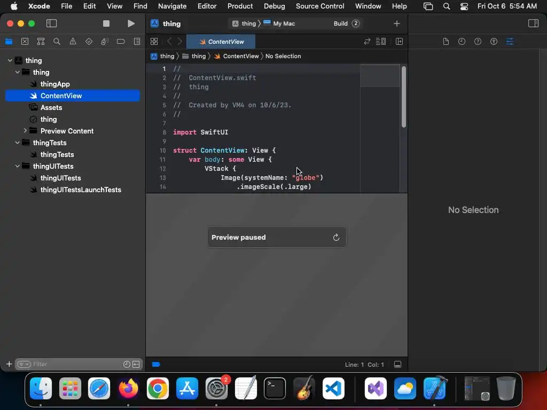Show build status issues count
The height and width of the screenshot is (410, 547).
click(355, 23)
